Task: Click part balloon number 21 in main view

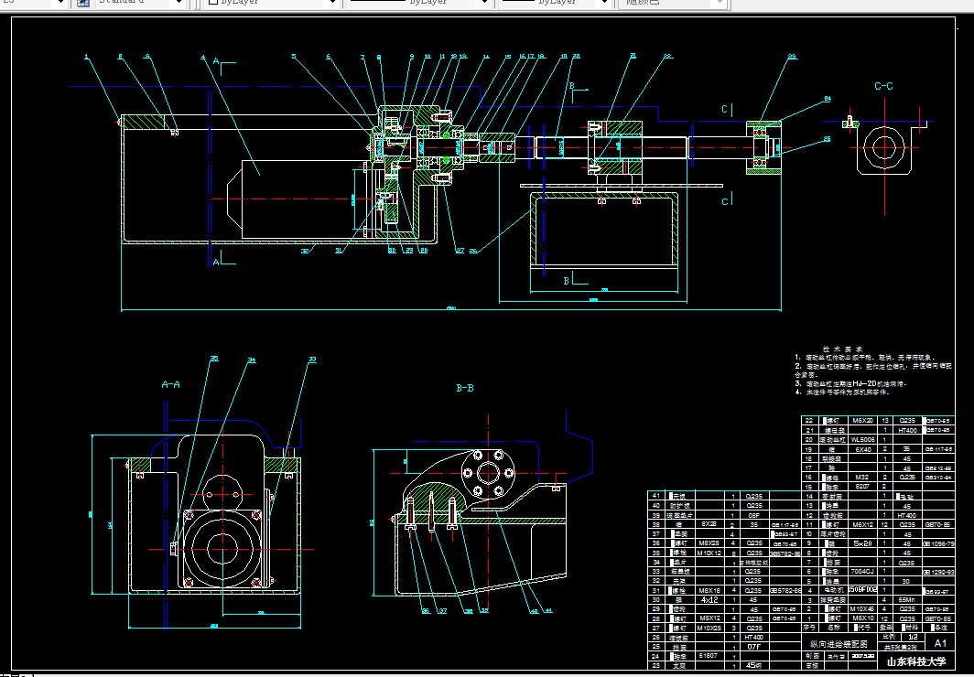Action: coord(633,56)
